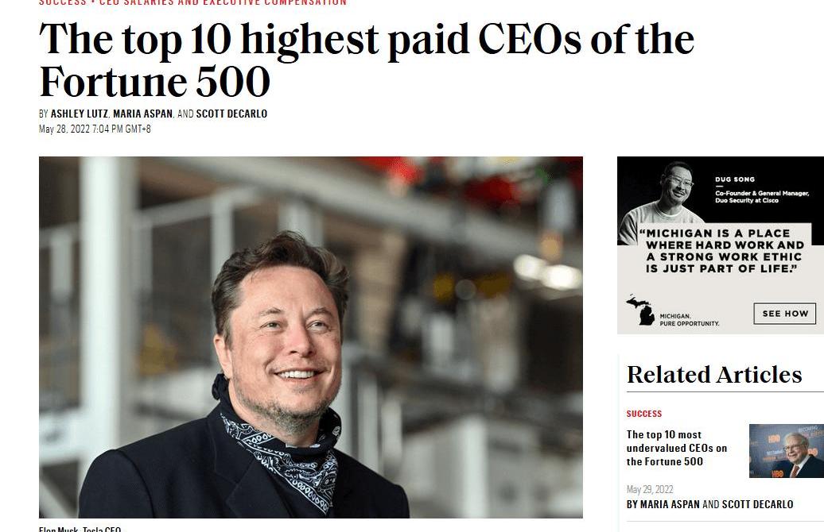824x532 pixels.
Task: Open Ashley Lutz author page
Action: (x=80, y=114)
